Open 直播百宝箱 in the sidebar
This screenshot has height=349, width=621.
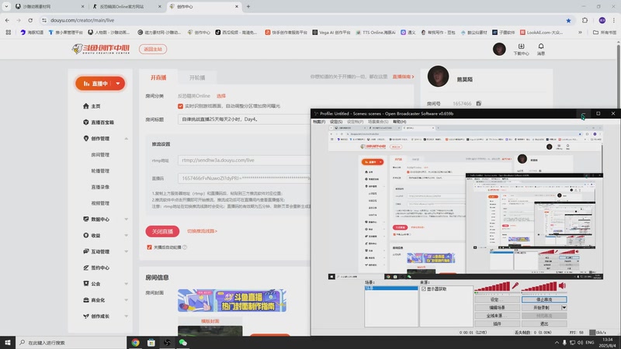[x=99, y=123]
